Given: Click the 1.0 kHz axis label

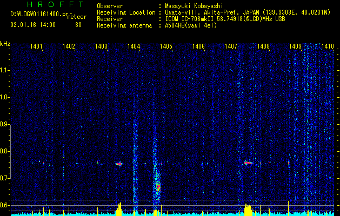Looking at the screenshot, I should click(x=4, y=97).
